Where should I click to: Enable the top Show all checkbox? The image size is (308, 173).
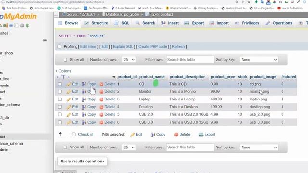[65, 60]
